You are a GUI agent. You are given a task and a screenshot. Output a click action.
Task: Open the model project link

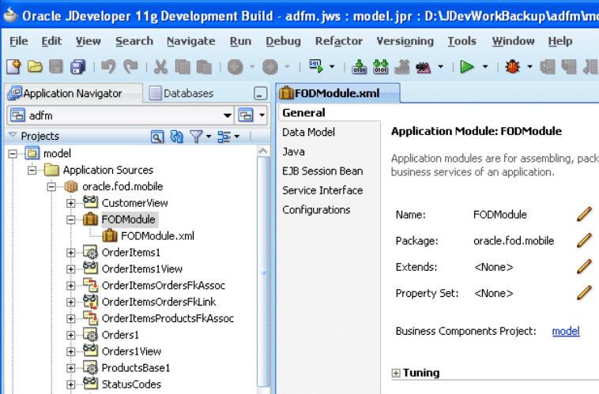point(566,331)
